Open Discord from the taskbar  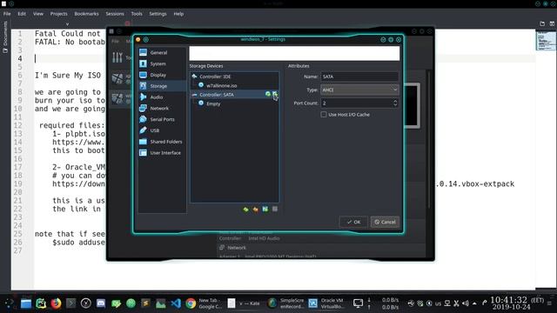pos(101,303)
